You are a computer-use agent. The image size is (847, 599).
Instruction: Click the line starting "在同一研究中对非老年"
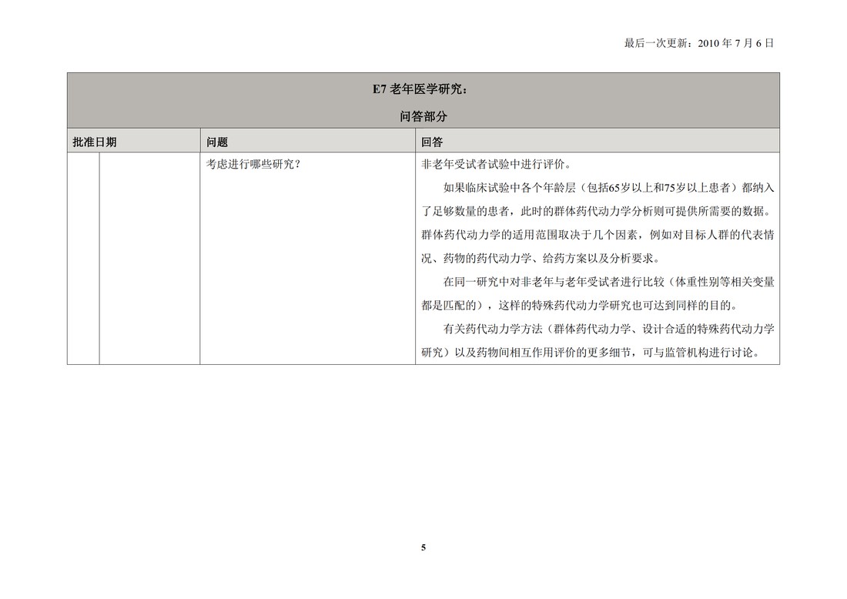(x=609, y=282)
